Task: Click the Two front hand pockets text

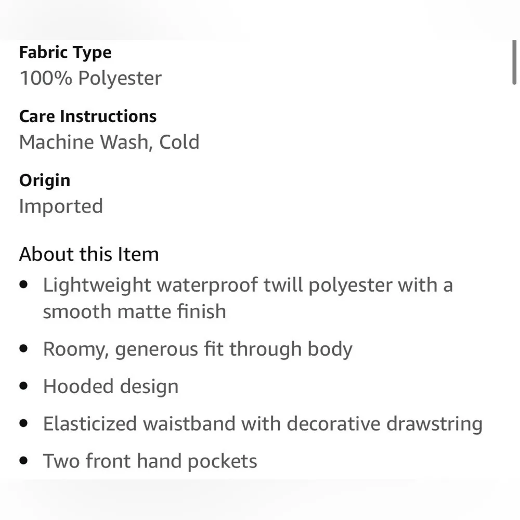Action: point(150,461)
